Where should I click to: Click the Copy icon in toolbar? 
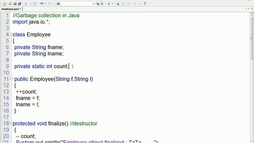[x=30, y=4]
